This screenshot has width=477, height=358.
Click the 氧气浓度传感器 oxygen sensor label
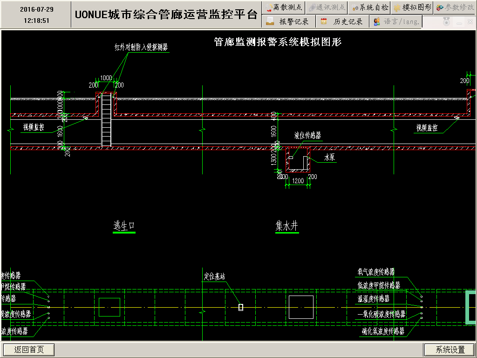[376, 272]
